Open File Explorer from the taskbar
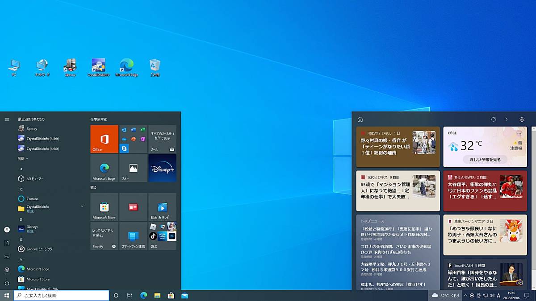Screen dimensions: 536x301 click(157, 295)
